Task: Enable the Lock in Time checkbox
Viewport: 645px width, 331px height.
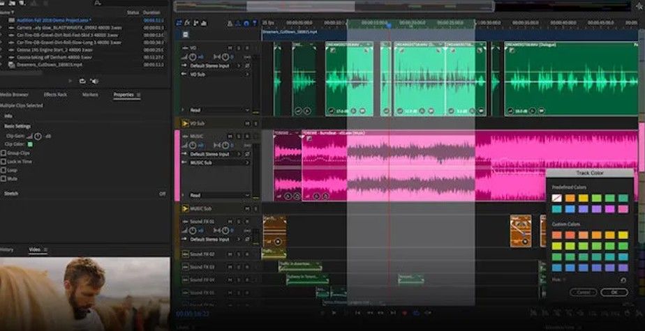Action: (3, 162)
